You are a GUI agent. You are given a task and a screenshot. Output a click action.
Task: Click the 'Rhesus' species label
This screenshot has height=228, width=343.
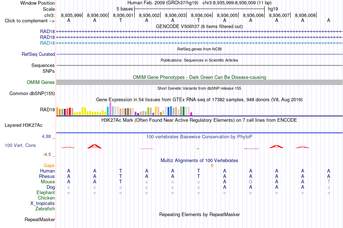[x=47, y=176]
